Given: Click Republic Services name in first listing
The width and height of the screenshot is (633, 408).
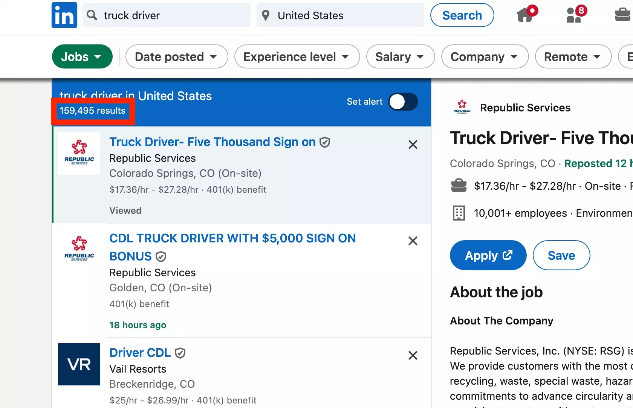Looking at the screenshot, I should pos(153,158).
